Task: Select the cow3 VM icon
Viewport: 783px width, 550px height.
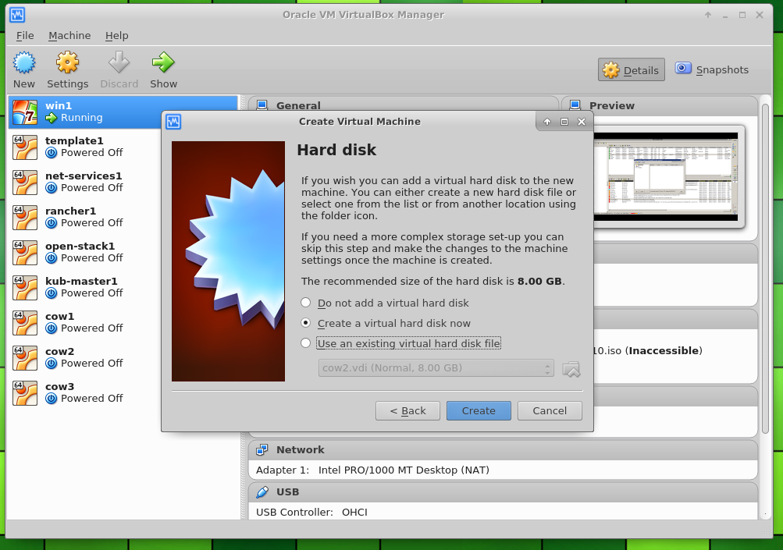Action: (25, 392)
